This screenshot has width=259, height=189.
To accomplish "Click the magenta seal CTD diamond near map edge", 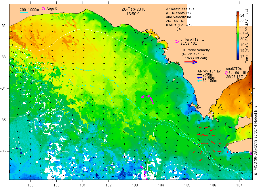I will [251, 153].
